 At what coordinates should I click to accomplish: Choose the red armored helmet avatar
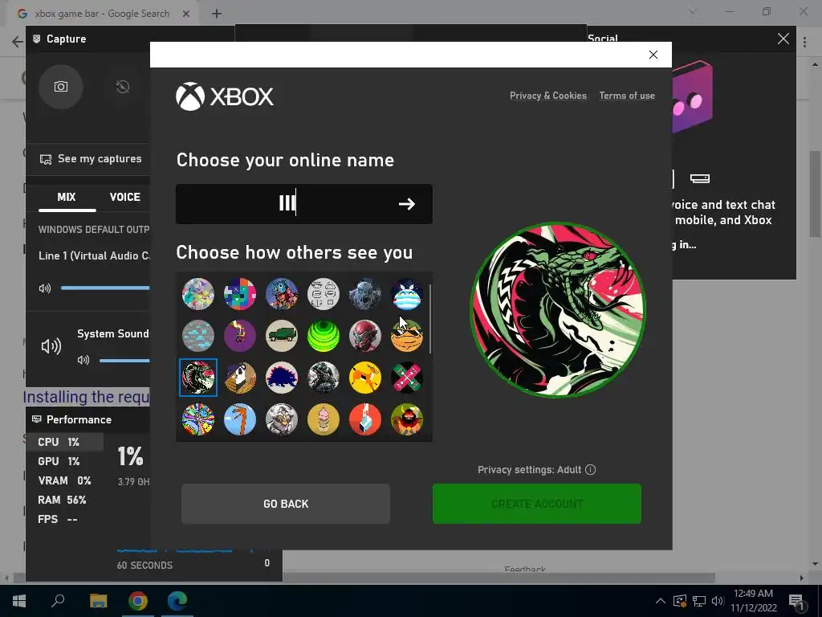click(x=365, y=336)
